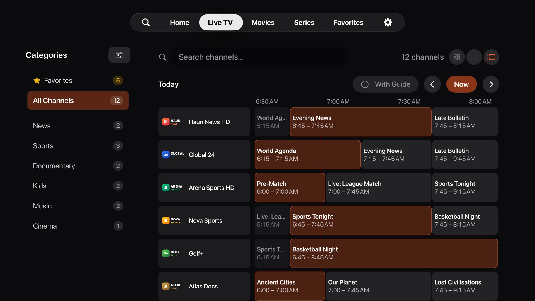The height and width of the screenshot is (301, 535).
Task: Open Our Planet program on Atlas Docs
Action: [378, 286]
